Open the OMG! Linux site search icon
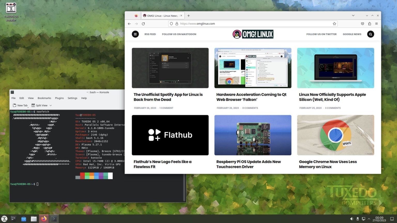The width and height of the screenshot is (397, 223). point(371,34)
